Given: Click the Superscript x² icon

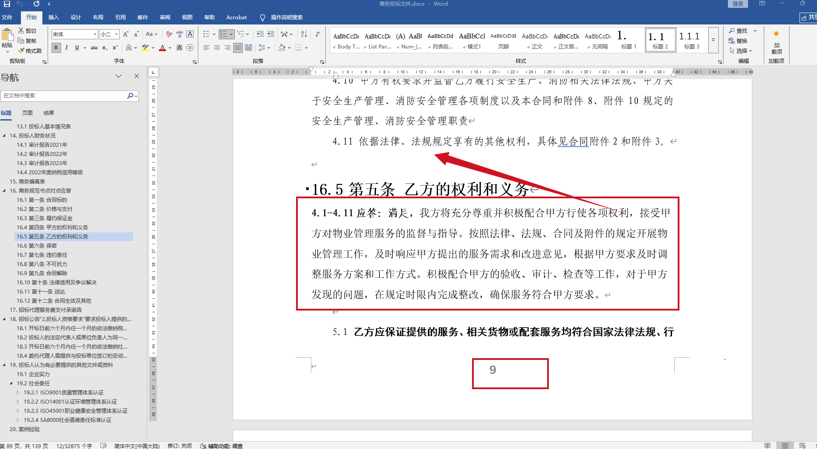Looking at the screenshot, I should (115, 48).
